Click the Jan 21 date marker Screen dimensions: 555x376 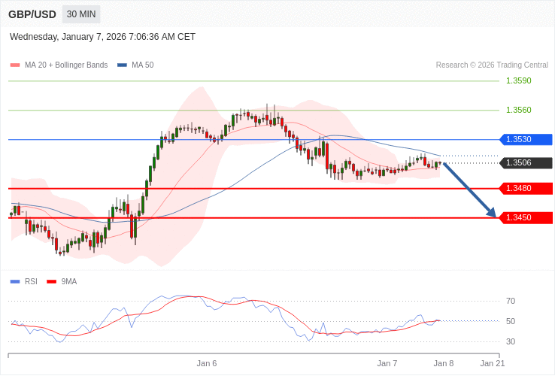(x=493, y=363)
